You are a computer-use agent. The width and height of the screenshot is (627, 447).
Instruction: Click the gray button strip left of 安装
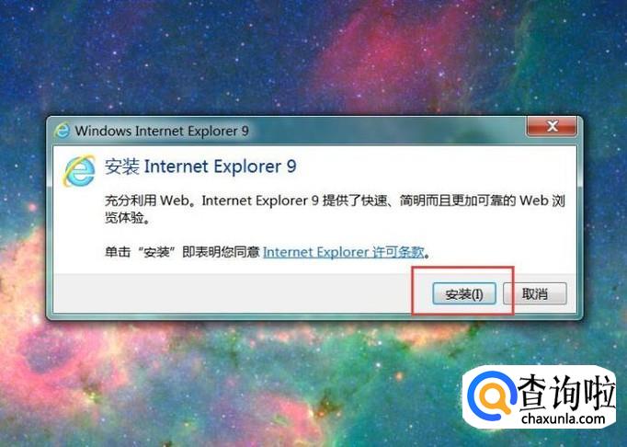[232, 293]
